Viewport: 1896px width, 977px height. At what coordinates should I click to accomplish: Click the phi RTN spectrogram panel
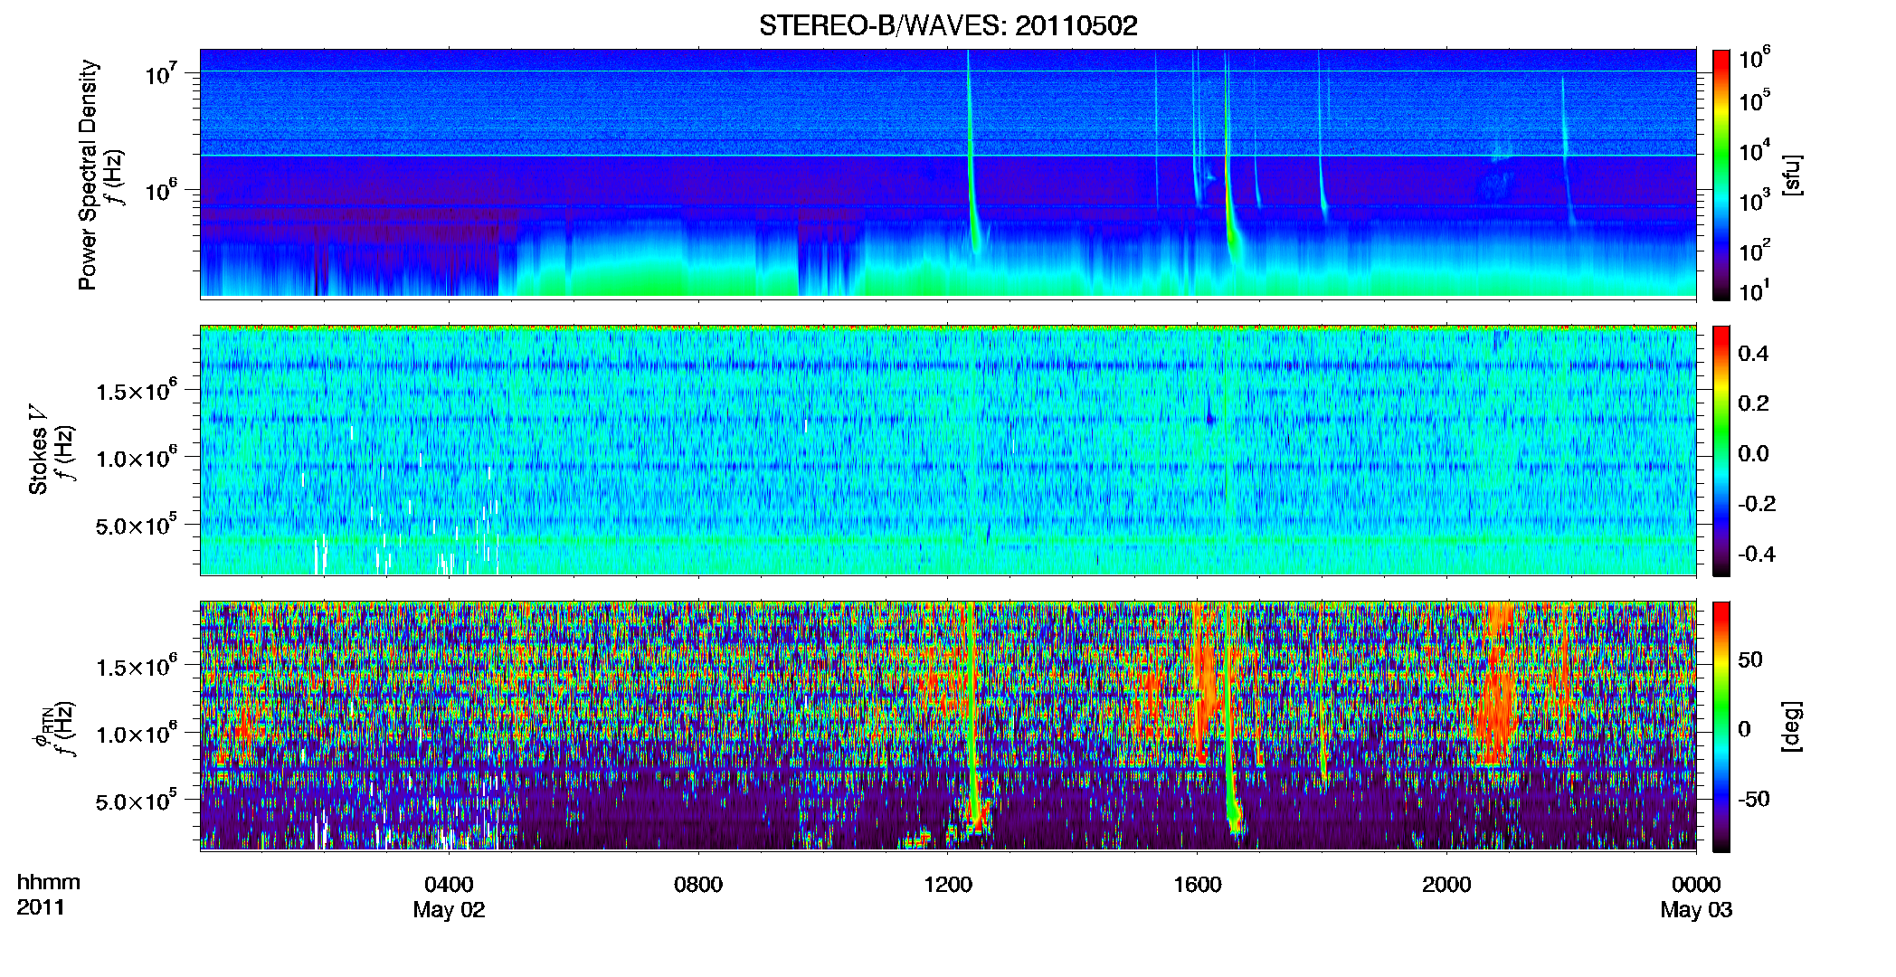point(948,726)
